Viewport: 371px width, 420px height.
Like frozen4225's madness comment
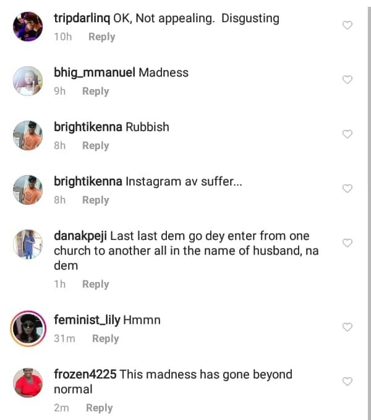348,382
